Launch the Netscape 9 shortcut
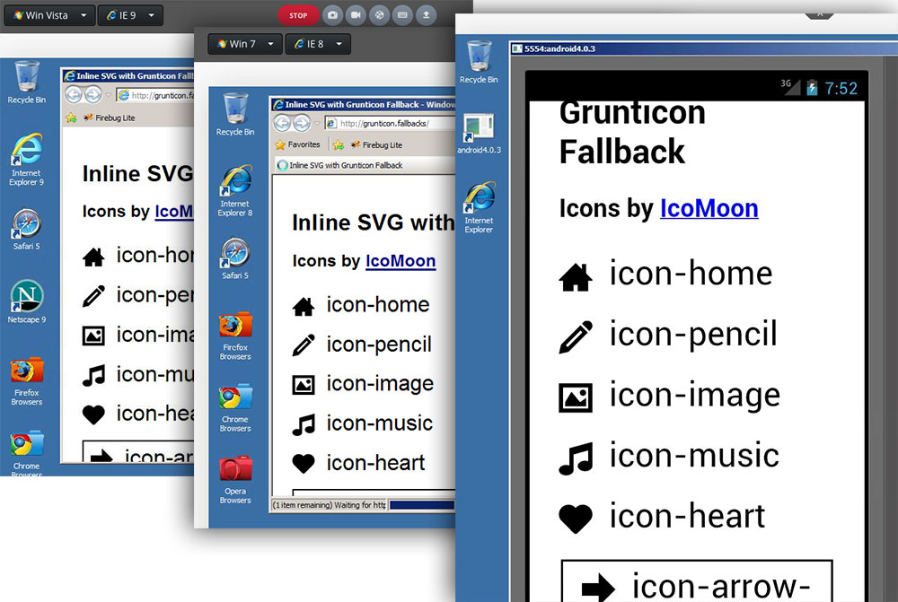The height and width of the screenshot is (602, 898). tap(26, 302)
